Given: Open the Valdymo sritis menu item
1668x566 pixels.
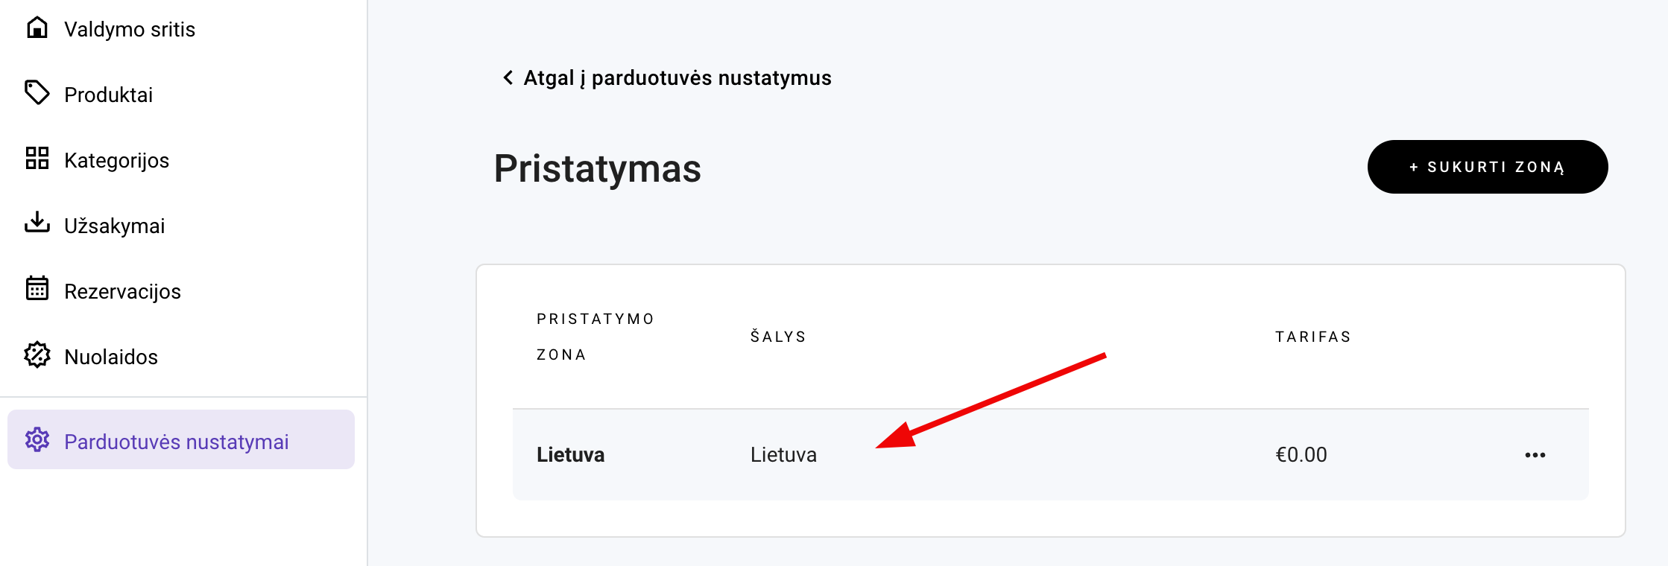Looking at the screenshot, I should 130,30.
